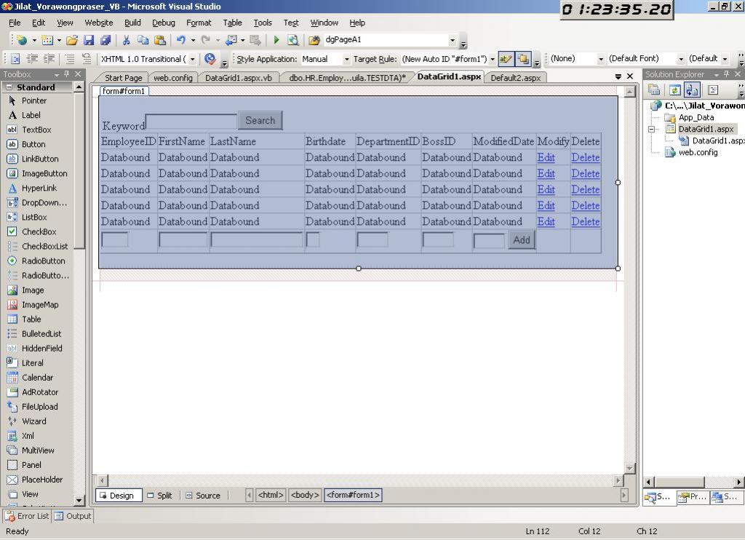Switch to Source view mode

coord(202,496)
